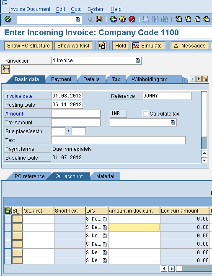Enable the Calculate tax checkbox
212x276 pixels.
[x=145, y=114]
